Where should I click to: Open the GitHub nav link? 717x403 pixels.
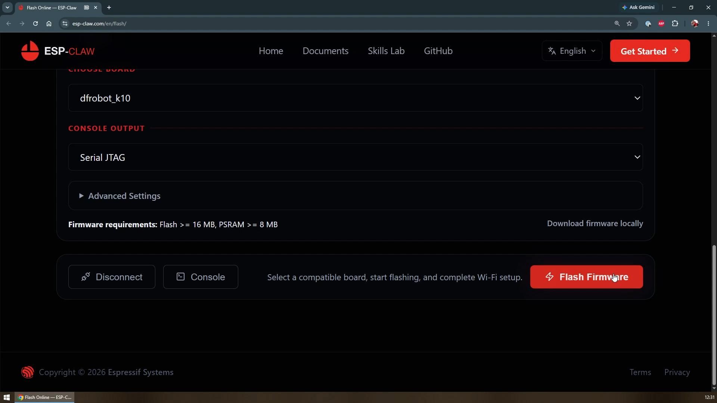(438, 51)
